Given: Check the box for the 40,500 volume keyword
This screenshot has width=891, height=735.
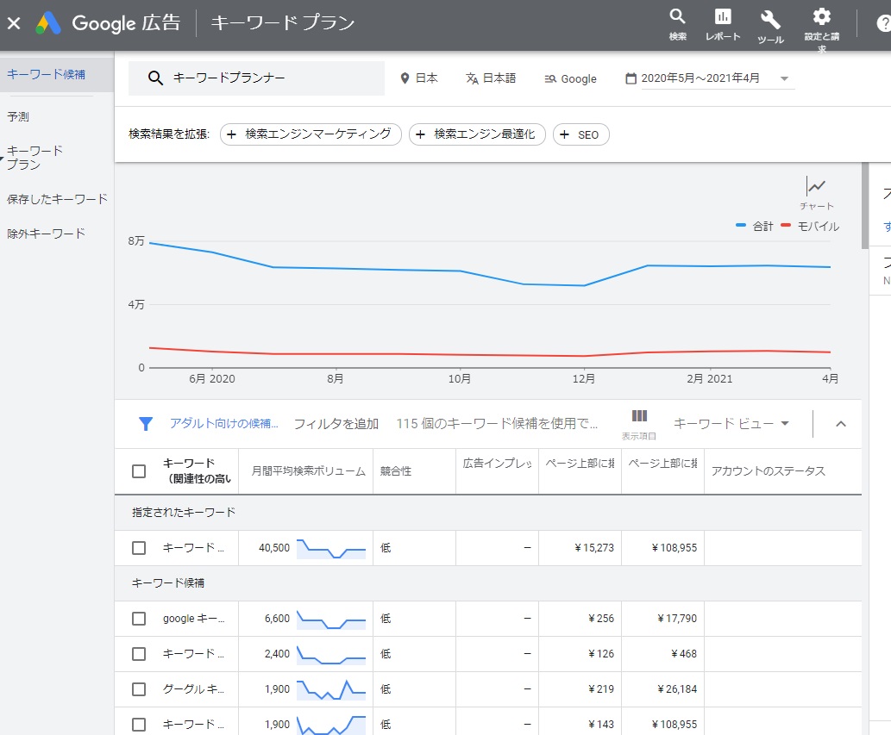Looking at the screenshot, I should click(139, 548).
